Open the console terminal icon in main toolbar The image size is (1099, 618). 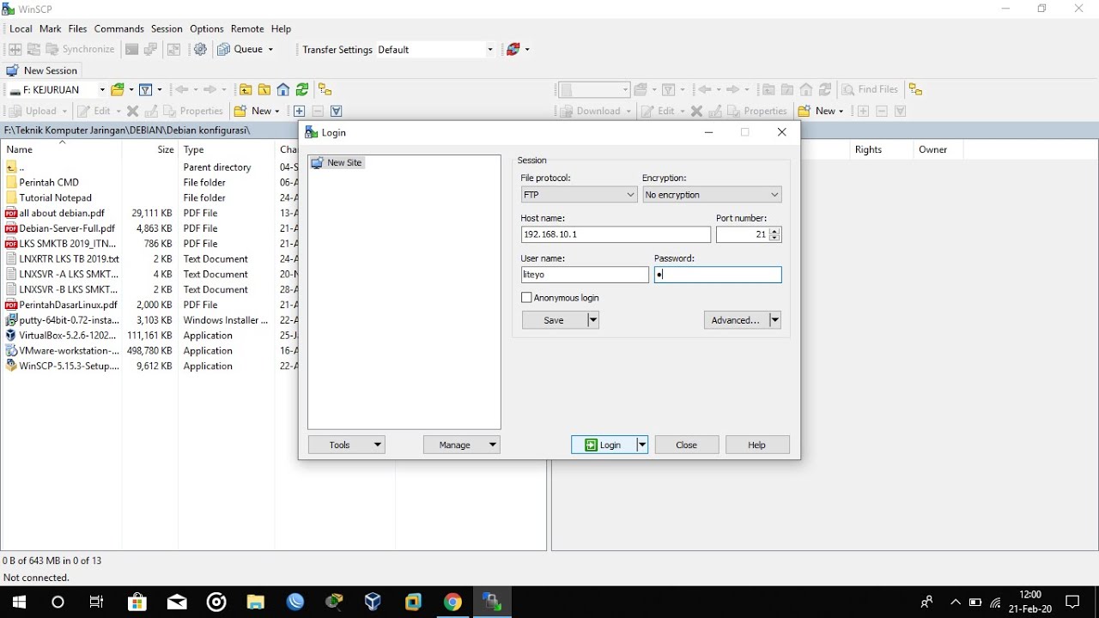tap(131, 49)
